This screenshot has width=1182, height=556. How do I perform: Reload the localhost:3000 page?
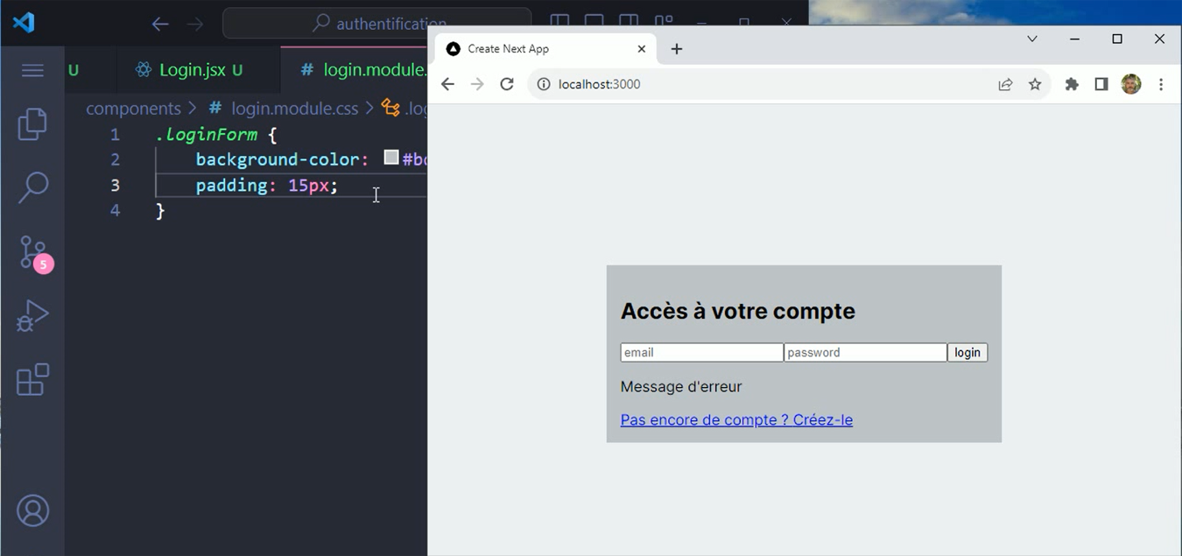pos(506,84)
